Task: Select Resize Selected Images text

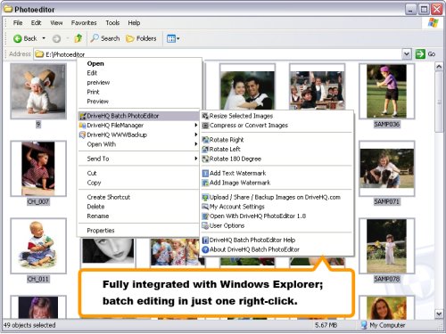Action: (241, 116)
